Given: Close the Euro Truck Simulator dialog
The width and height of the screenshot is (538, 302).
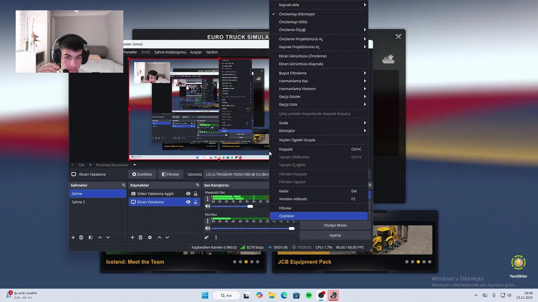Looking at the screenshot, I should tap(398, 37).
